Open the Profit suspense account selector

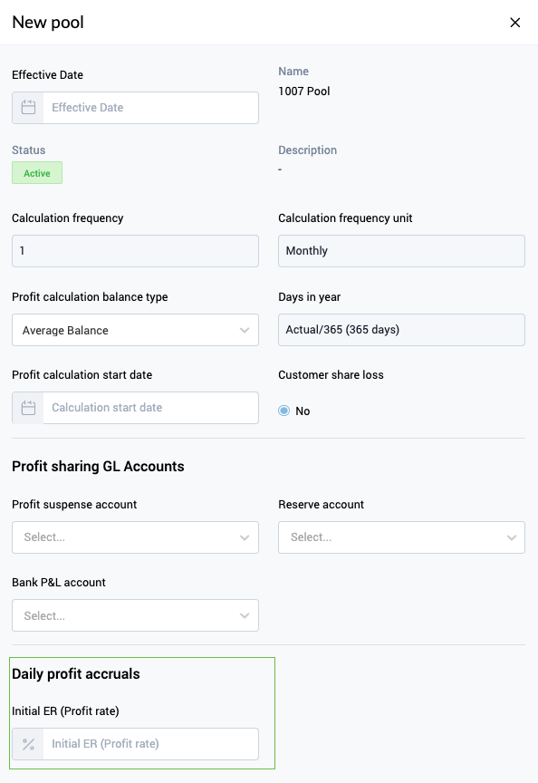point(135,537)
